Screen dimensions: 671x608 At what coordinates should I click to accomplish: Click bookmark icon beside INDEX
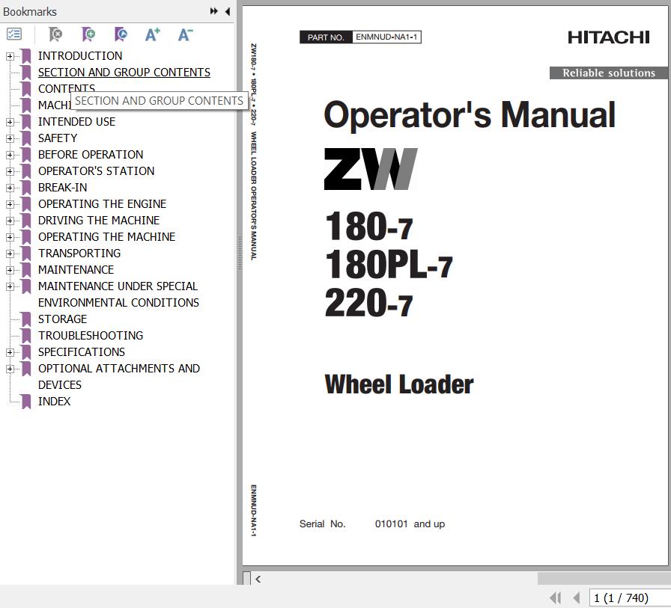click(x=26, y=402)
